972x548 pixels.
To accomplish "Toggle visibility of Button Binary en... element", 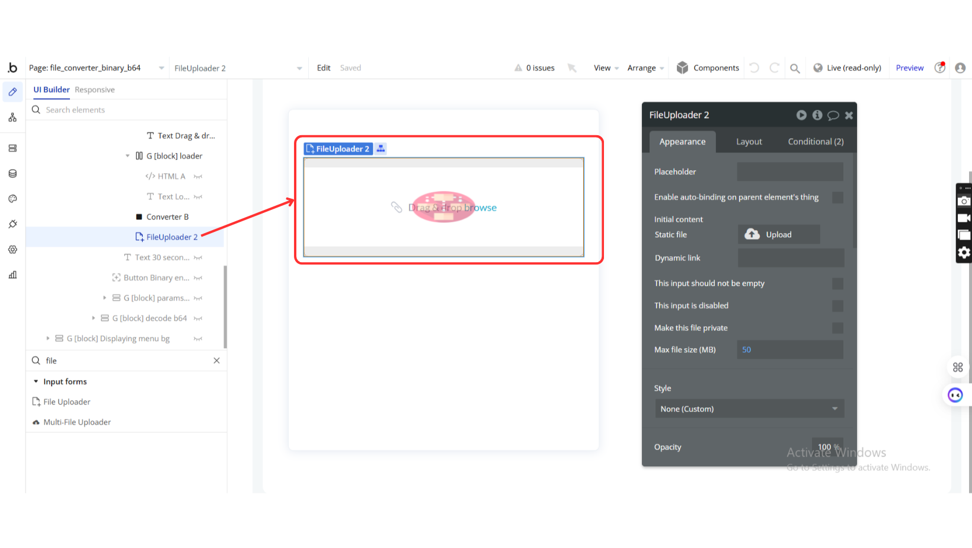I will coord(198,278).
